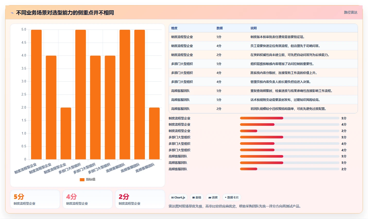Click the 2.5 y-axis label

pyautogui.click(x=24, y=94)
